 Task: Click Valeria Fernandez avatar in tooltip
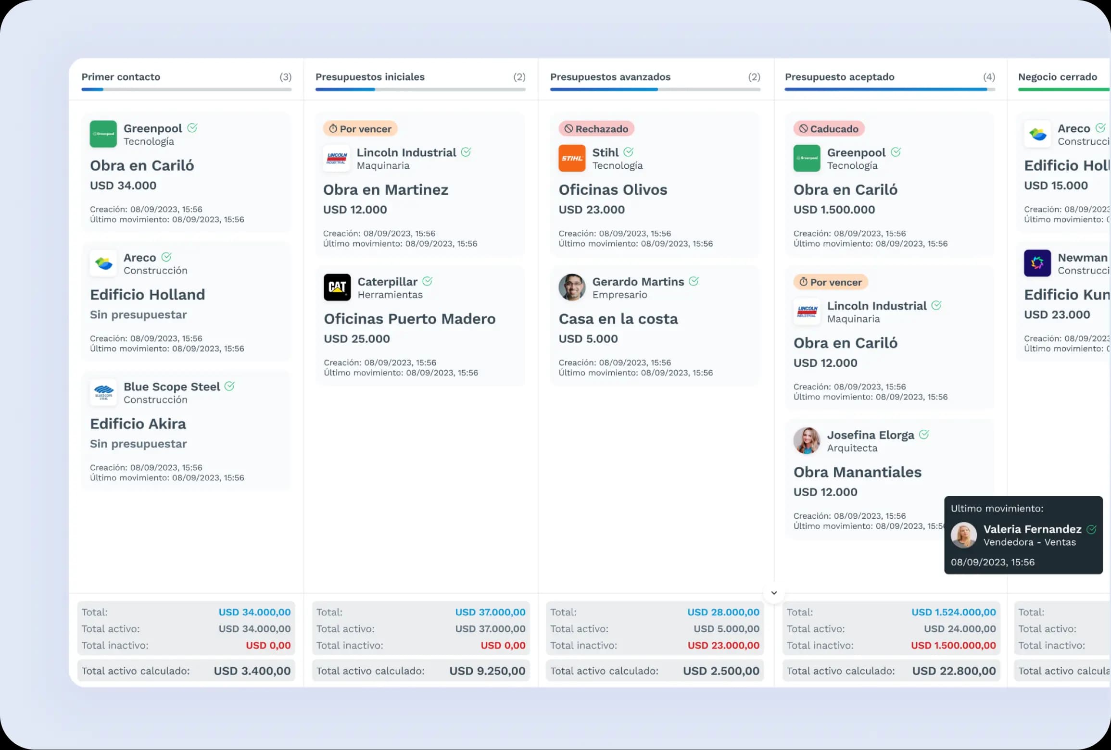click(x=964, y=535)
